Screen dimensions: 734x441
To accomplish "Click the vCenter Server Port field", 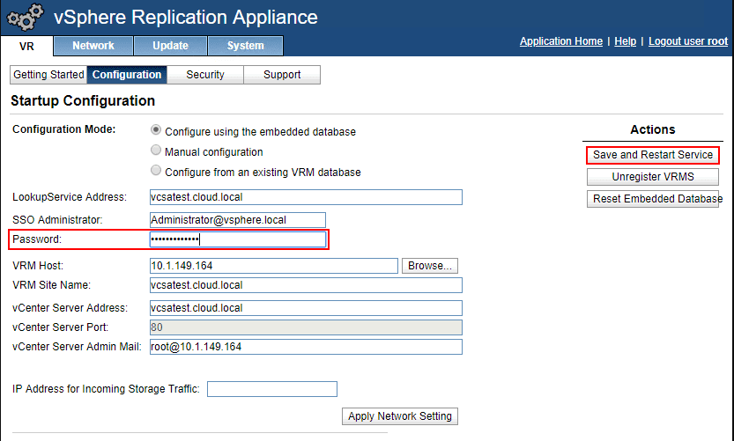I will tap(306, 327).
